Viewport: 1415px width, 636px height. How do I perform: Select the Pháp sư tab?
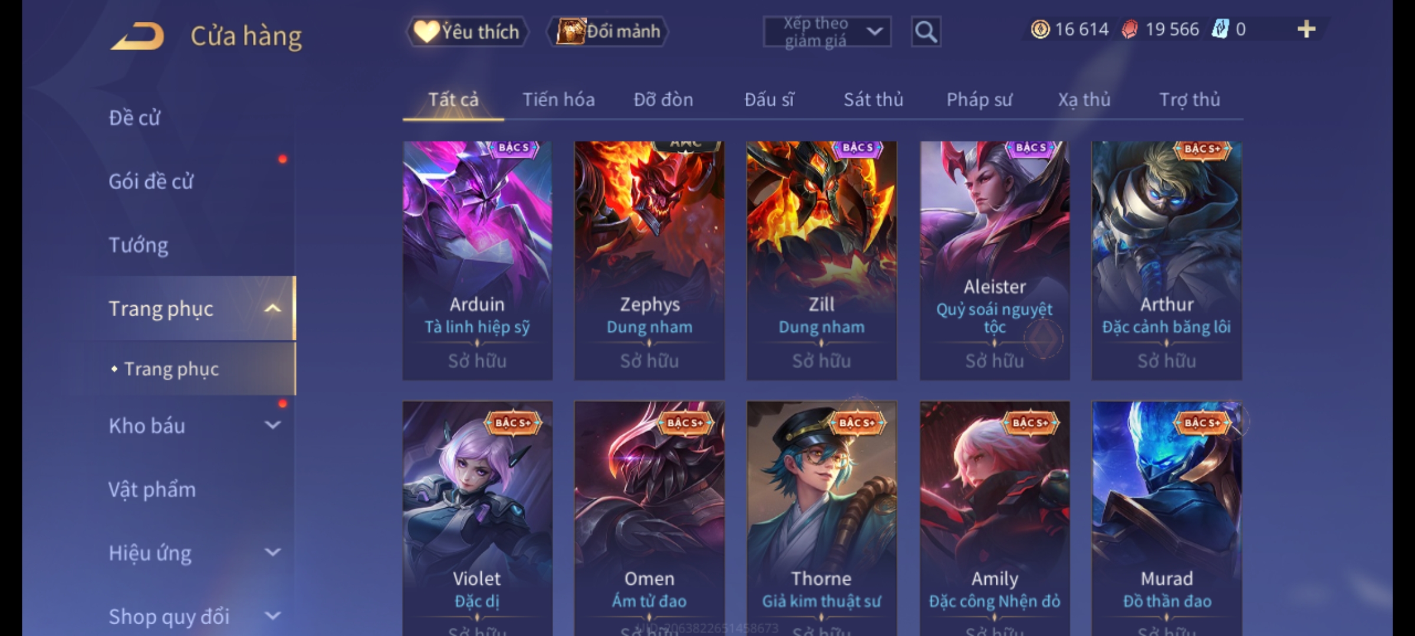(x=979, y=100)
